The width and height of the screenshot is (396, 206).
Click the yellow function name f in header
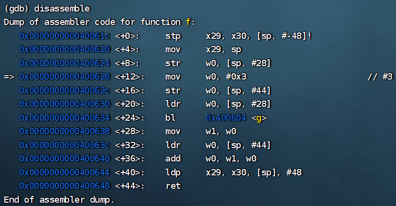188,22
